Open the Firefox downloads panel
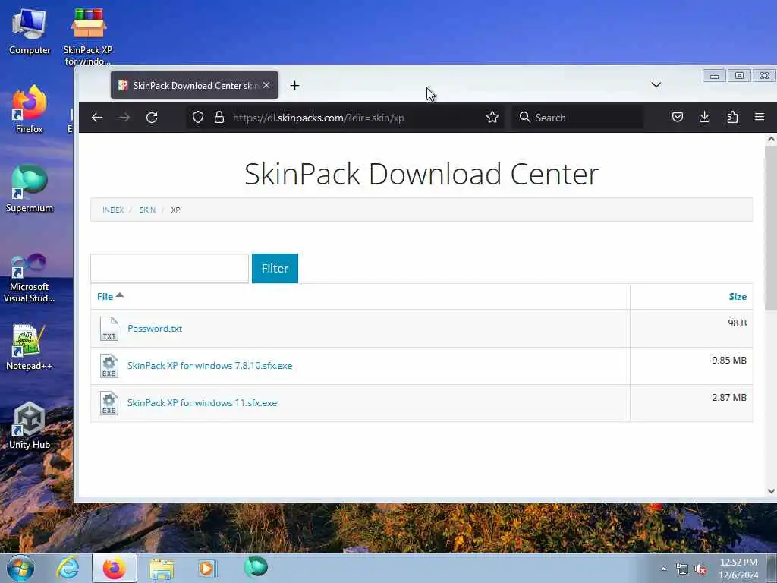Viewport: 777px width, 583px height. pyautogui.click(x=704, y=117)
